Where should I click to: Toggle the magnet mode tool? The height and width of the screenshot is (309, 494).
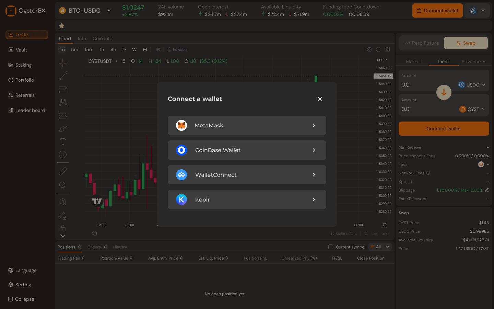click(63, 202)
